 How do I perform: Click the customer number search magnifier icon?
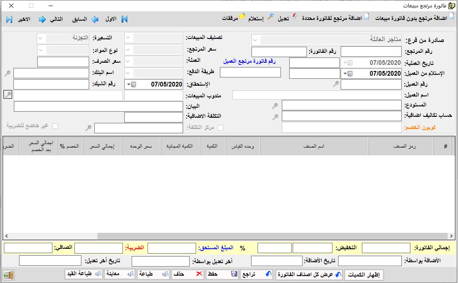coord(336,84)
